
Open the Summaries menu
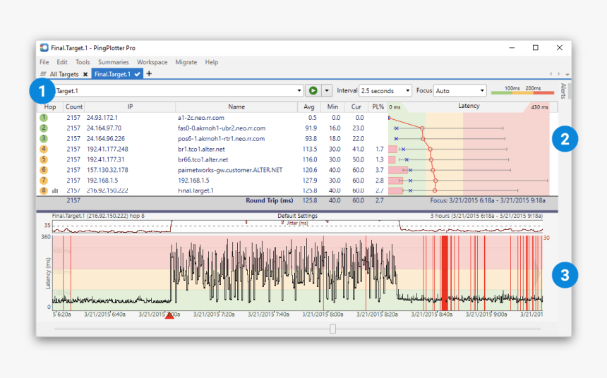pyautogui.click(x=113, y=62)
